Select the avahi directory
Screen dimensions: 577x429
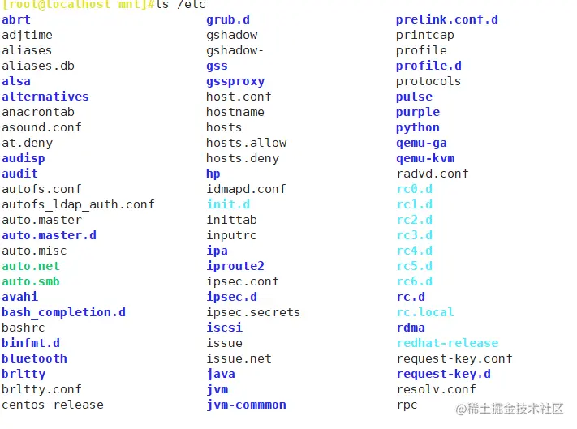[19, 297]
